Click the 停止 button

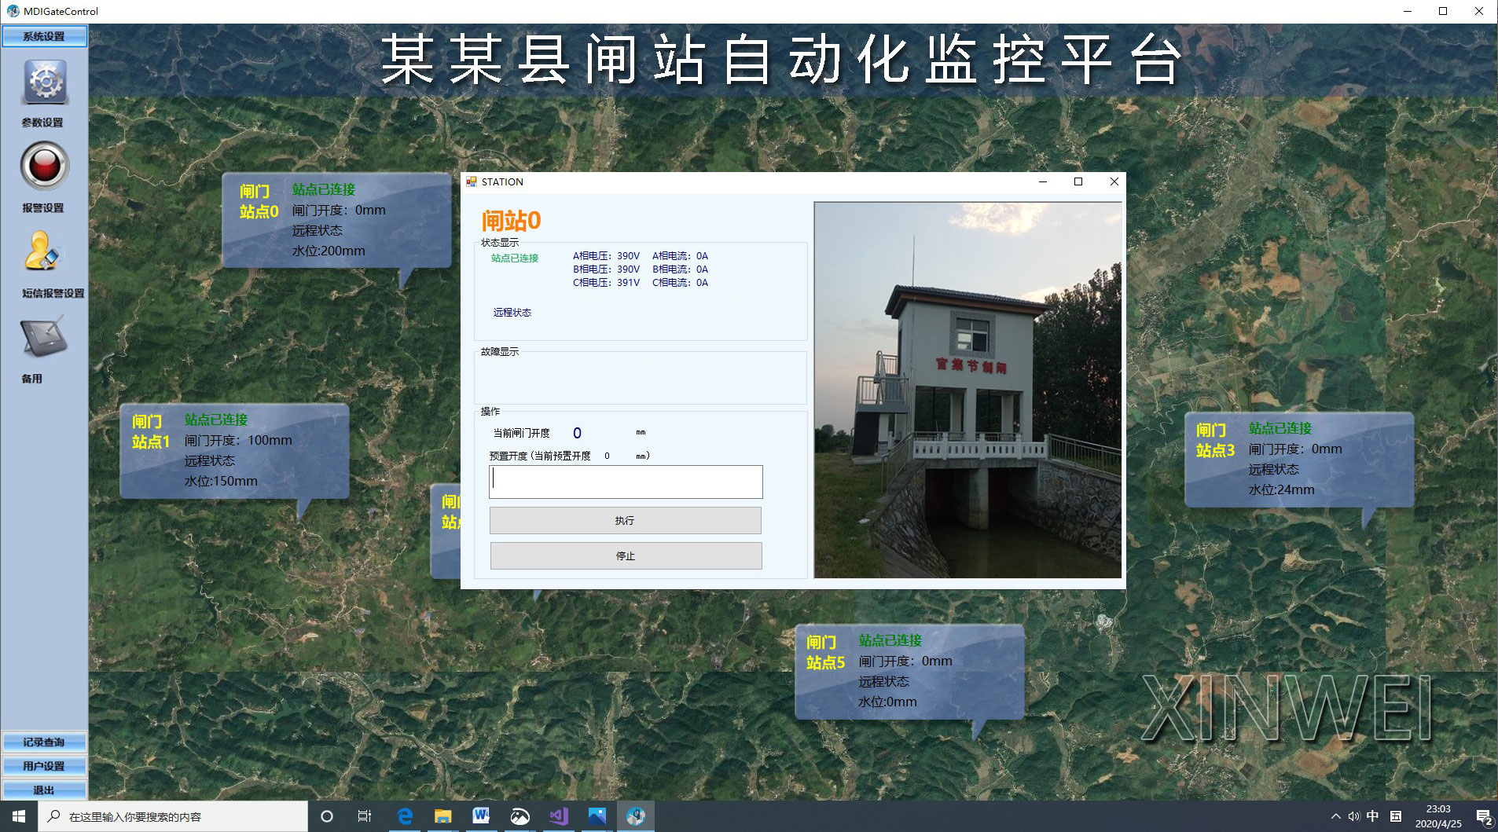click(626, 555)
